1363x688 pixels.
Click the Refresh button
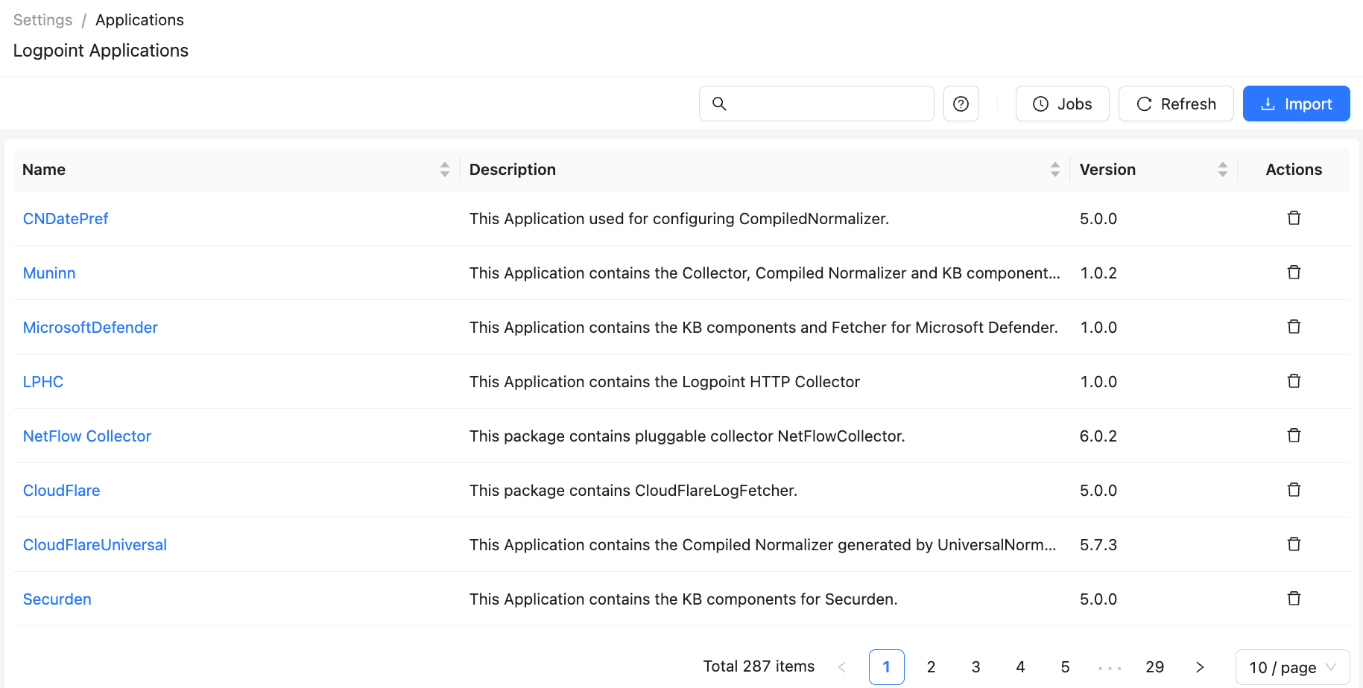point(1175,104)
